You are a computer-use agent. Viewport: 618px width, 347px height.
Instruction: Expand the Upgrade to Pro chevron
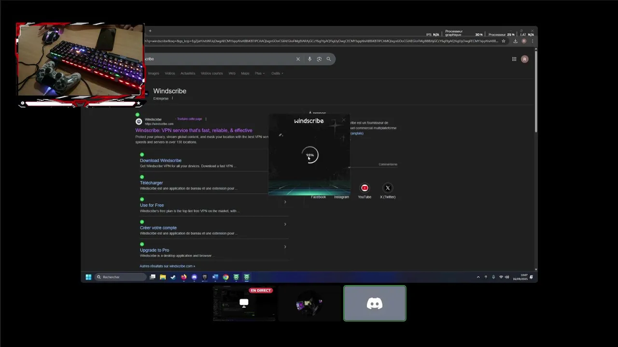coord(285,247)
